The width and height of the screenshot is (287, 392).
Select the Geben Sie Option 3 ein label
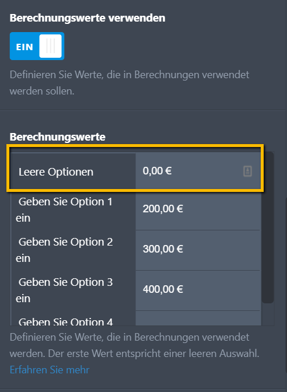(64, 290)
